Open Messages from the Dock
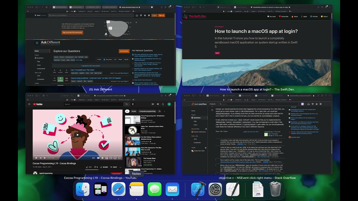 154,189
